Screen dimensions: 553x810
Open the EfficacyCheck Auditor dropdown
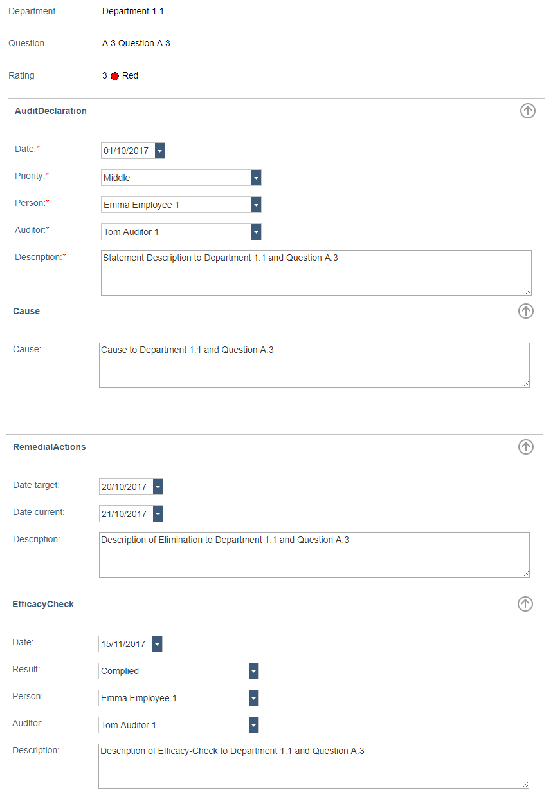point(253,725)
